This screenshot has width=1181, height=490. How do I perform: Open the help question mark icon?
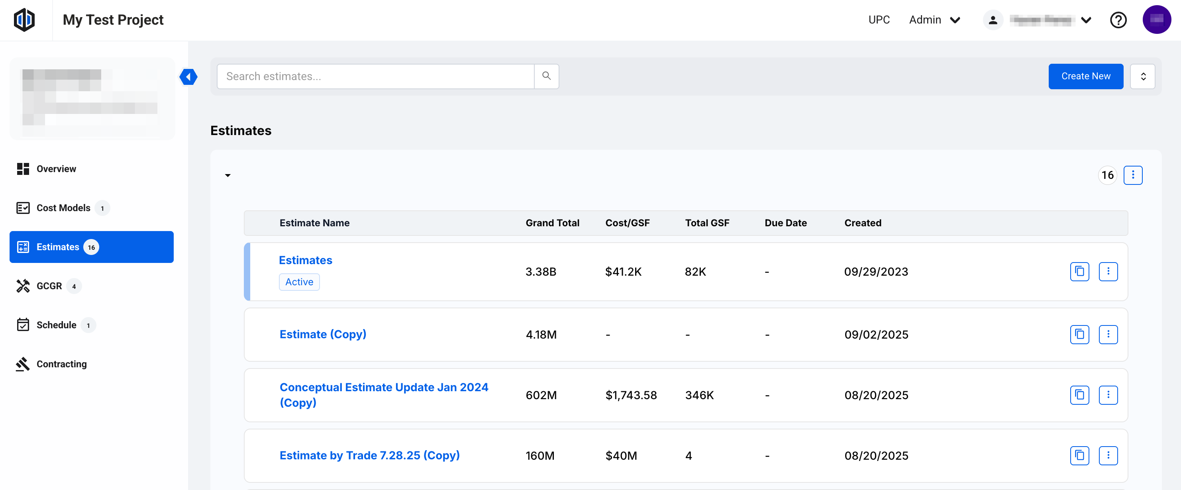click(x=1118, y=20)
